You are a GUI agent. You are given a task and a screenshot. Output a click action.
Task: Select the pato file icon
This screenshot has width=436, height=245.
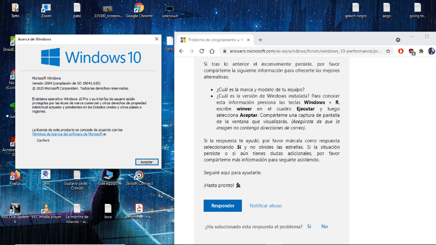click(77, 11)
